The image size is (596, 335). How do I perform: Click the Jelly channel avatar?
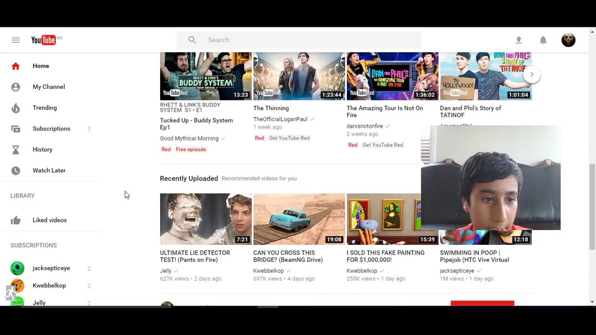17,302
